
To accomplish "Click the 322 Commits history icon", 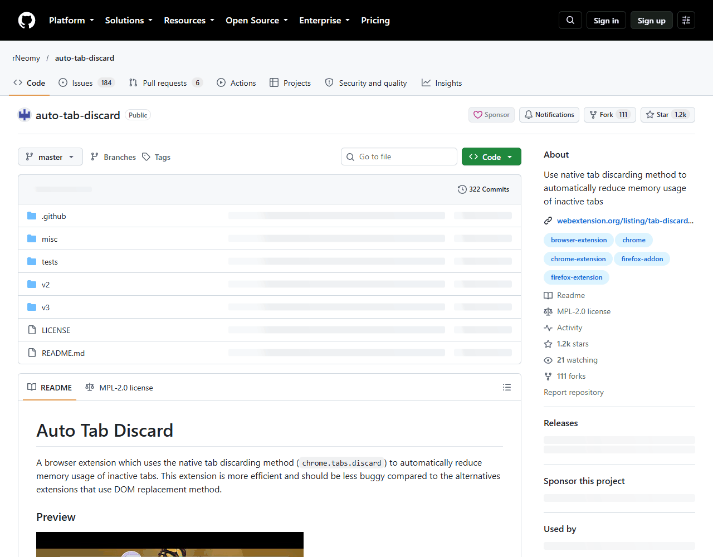I will tap(462, 189).
